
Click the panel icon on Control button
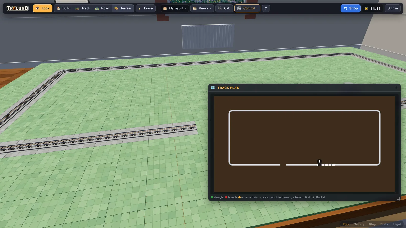click(239, 8)
